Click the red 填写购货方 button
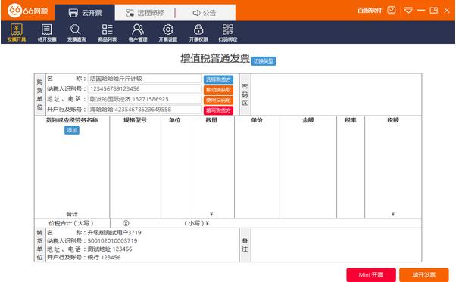This screenshot has height=282, width=456. pos(218,110)
